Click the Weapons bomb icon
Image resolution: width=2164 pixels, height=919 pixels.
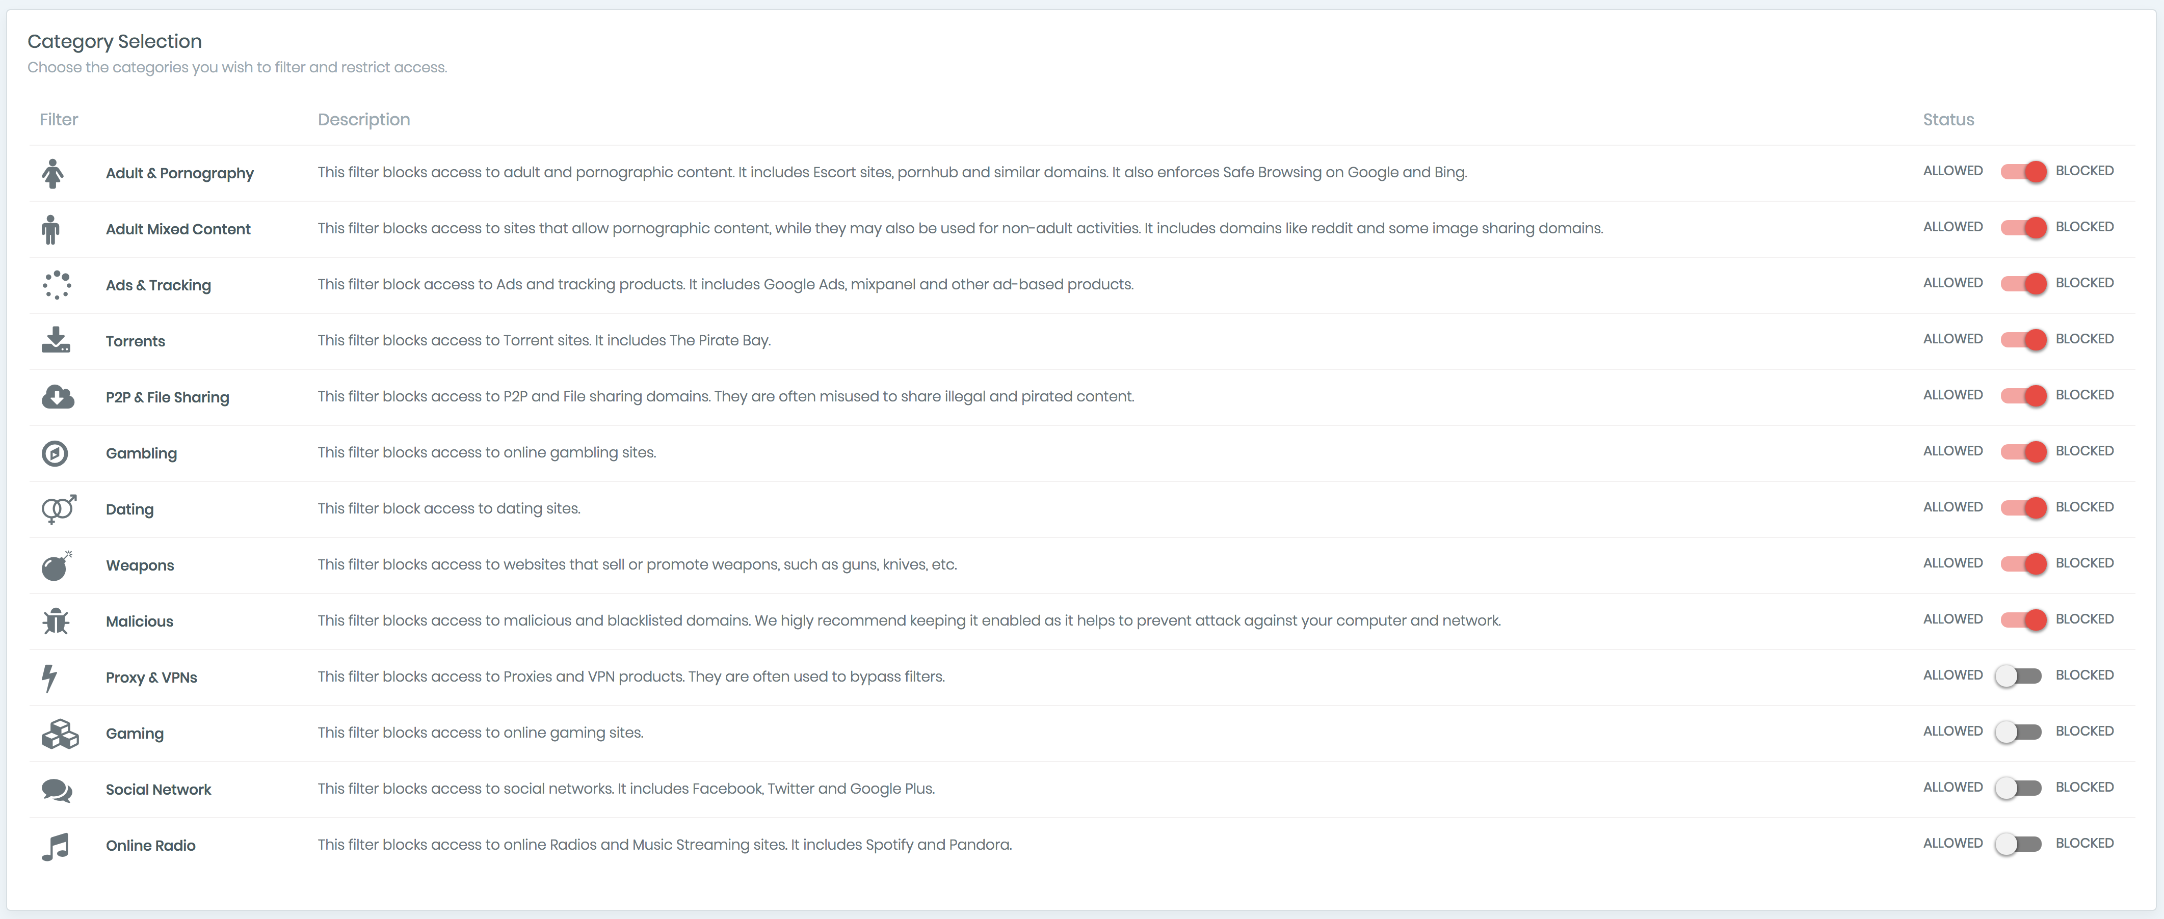coord(56,565)
